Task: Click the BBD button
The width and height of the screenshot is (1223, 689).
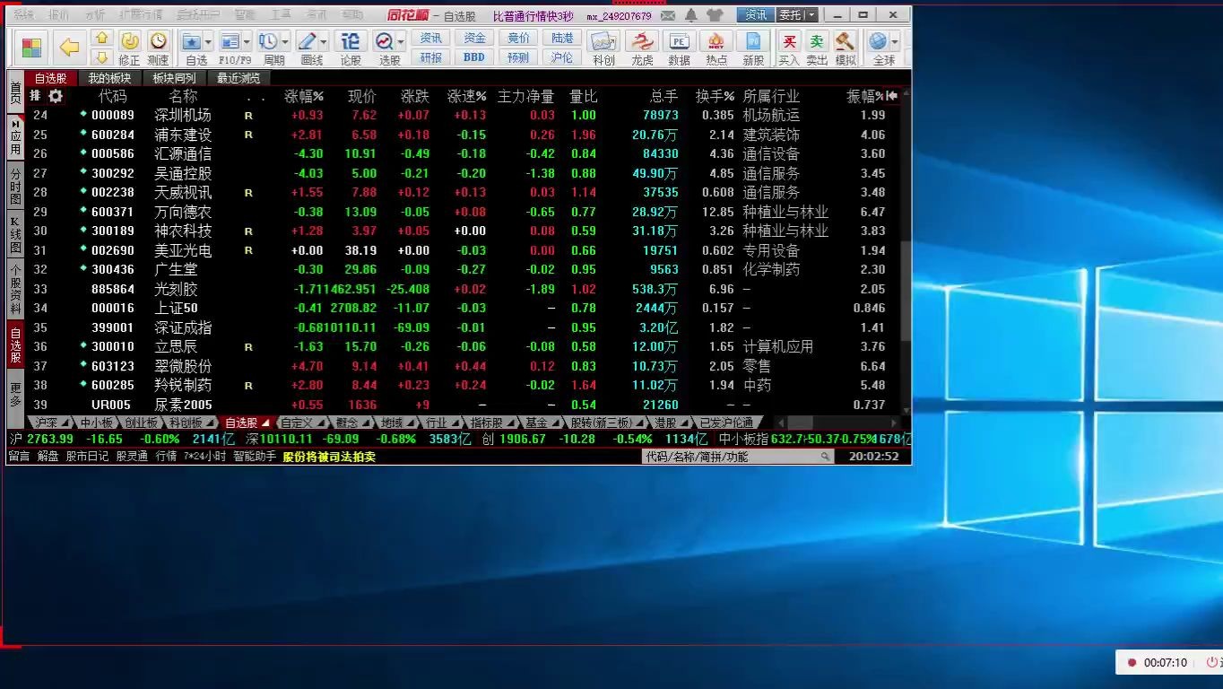Action: (x=474, y=57)
